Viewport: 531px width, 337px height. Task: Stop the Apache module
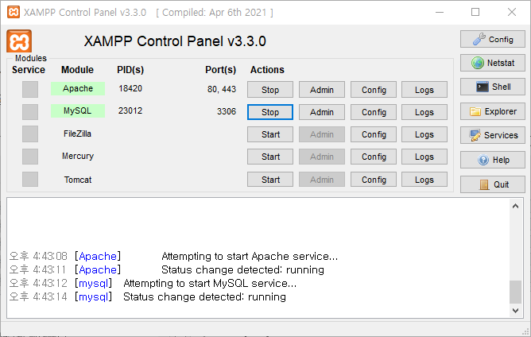(x=270, y=90)
